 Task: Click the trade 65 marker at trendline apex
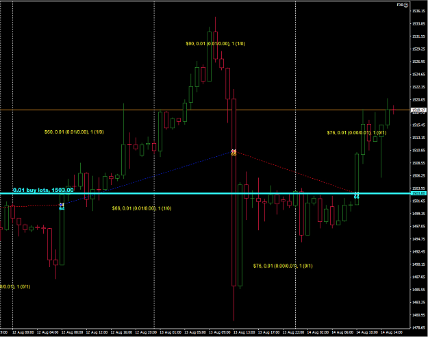click(234, 152)
